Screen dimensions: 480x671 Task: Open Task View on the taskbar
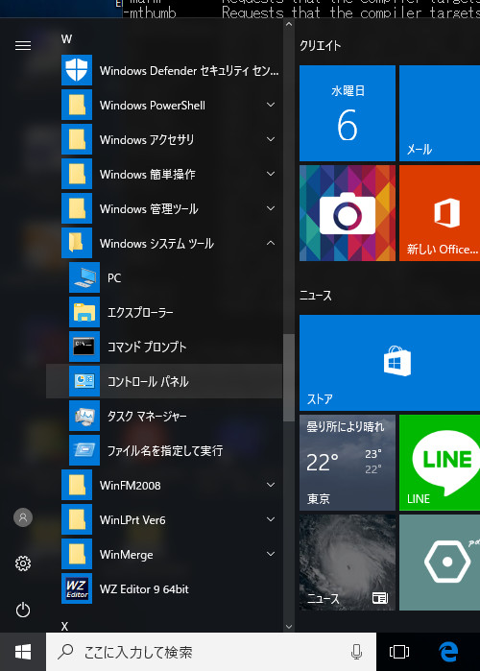click(399, 652)
